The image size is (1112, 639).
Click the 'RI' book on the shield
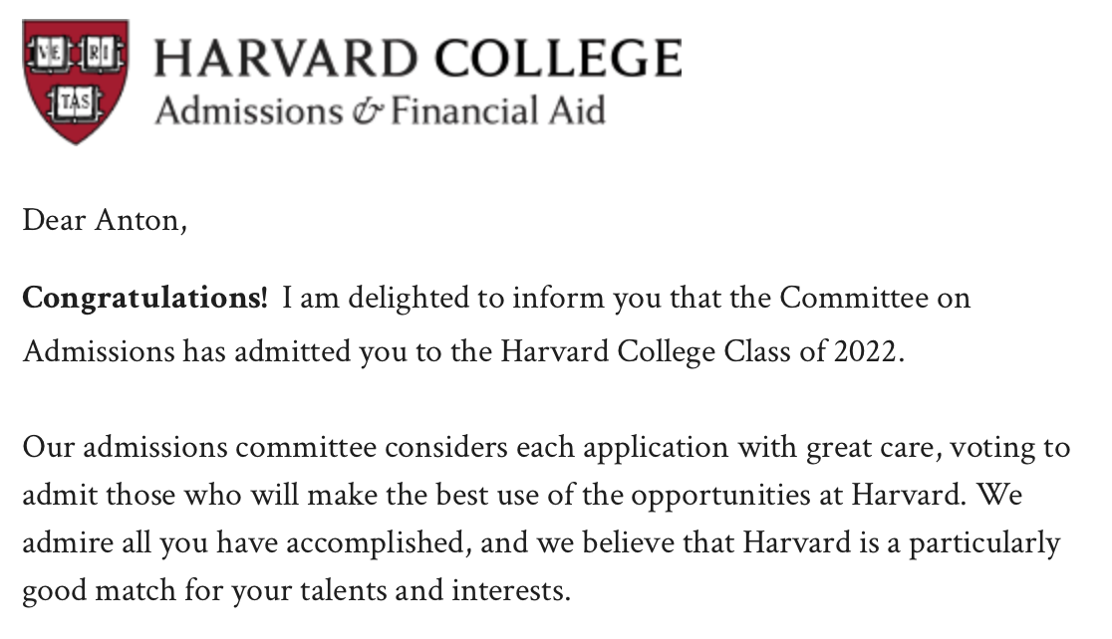tap(102, 53)
